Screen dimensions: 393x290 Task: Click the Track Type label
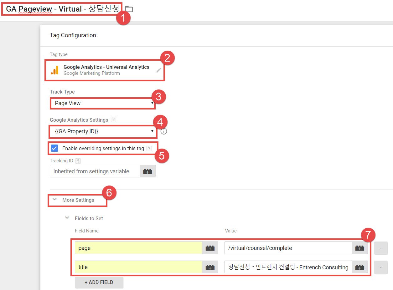point(62,92)
